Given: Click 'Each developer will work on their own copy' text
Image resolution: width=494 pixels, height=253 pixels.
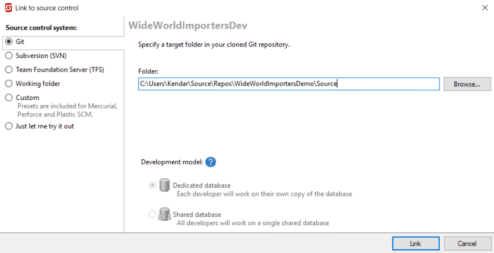Looking at the screenshot, I should click(x=264, y=194).
